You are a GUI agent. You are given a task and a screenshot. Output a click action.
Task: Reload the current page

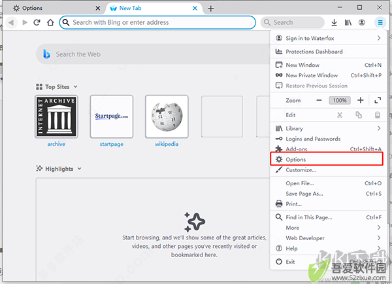click(x=37, y=22)
